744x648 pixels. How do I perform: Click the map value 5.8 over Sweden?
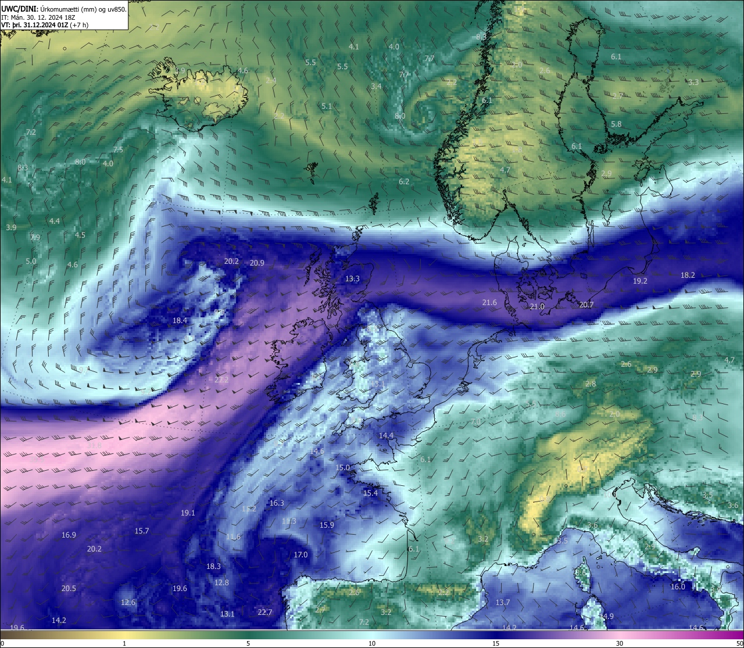tap(616, 124)
